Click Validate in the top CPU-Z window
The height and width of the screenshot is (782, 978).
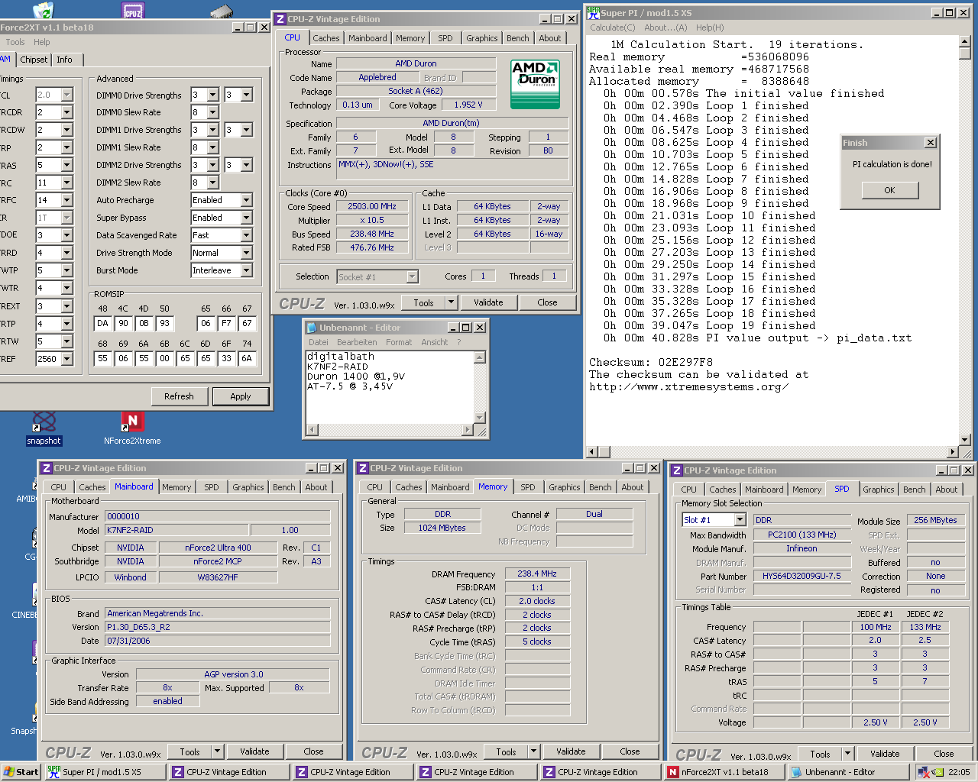(488, 302)
